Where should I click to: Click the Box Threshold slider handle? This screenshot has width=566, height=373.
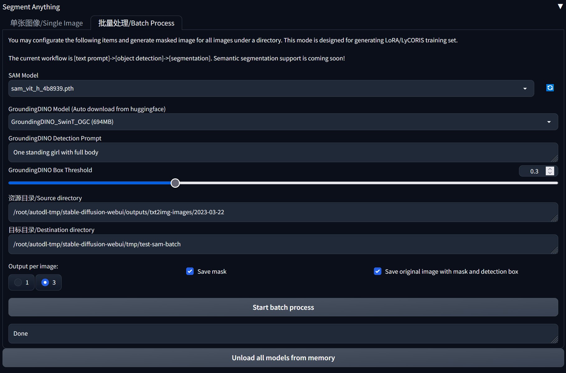175,183
